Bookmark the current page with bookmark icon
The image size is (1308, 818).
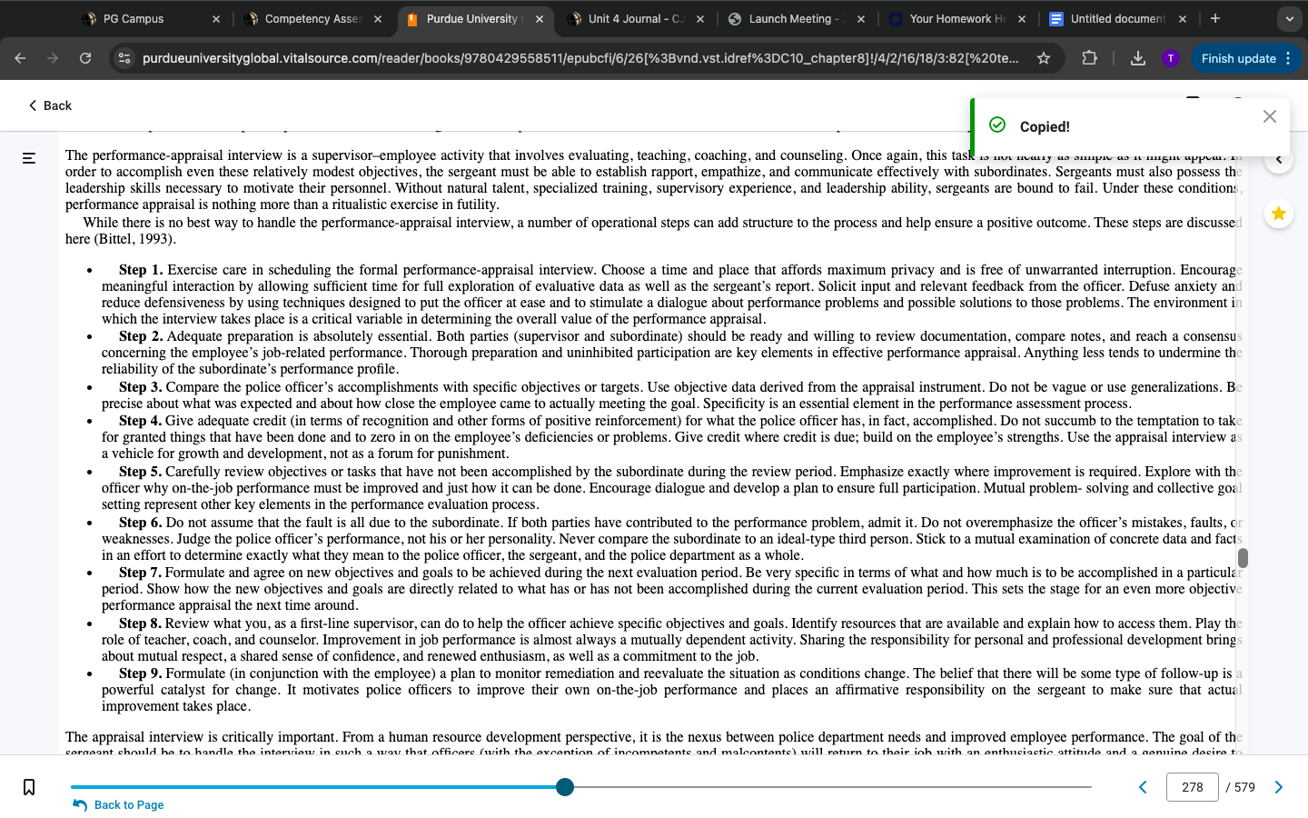tap(29, 787)
